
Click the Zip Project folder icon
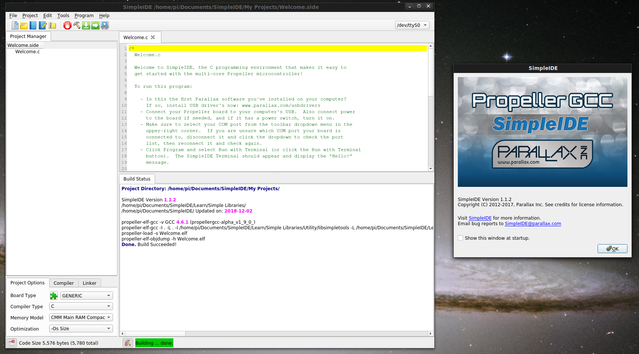52,25
